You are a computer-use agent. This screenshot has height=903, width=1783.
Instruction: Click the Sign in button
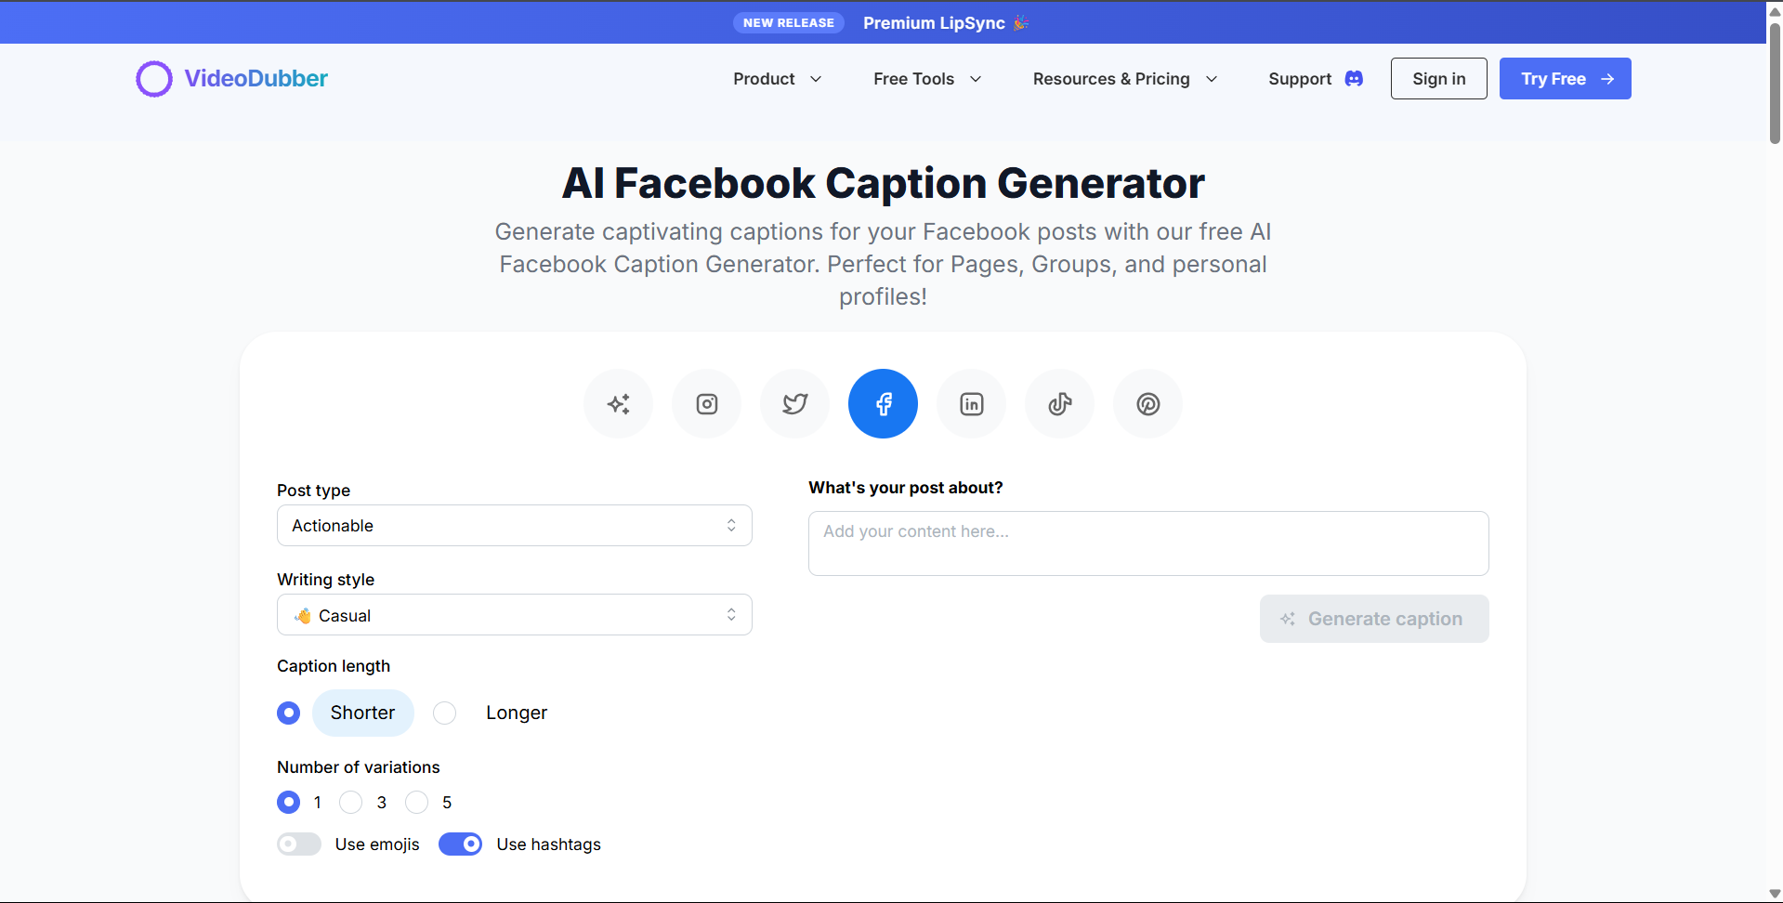click(x=1439, y=79)
